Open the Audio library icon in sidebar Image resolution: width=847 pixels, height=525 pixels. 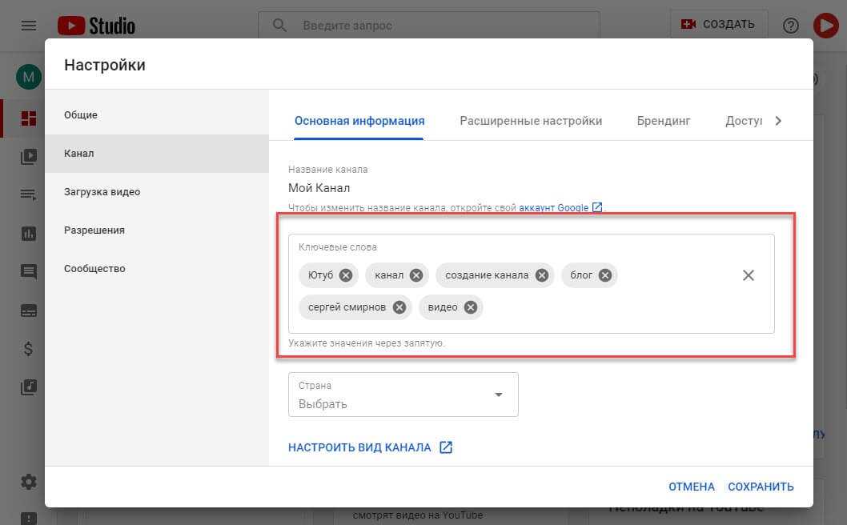tap(29, 387)
